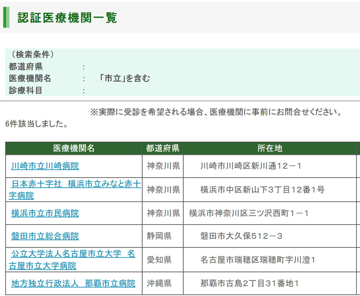Screen dimensions: 360x296
Task: Click the 診療科目 search condition label
Action: pos(25,91)
